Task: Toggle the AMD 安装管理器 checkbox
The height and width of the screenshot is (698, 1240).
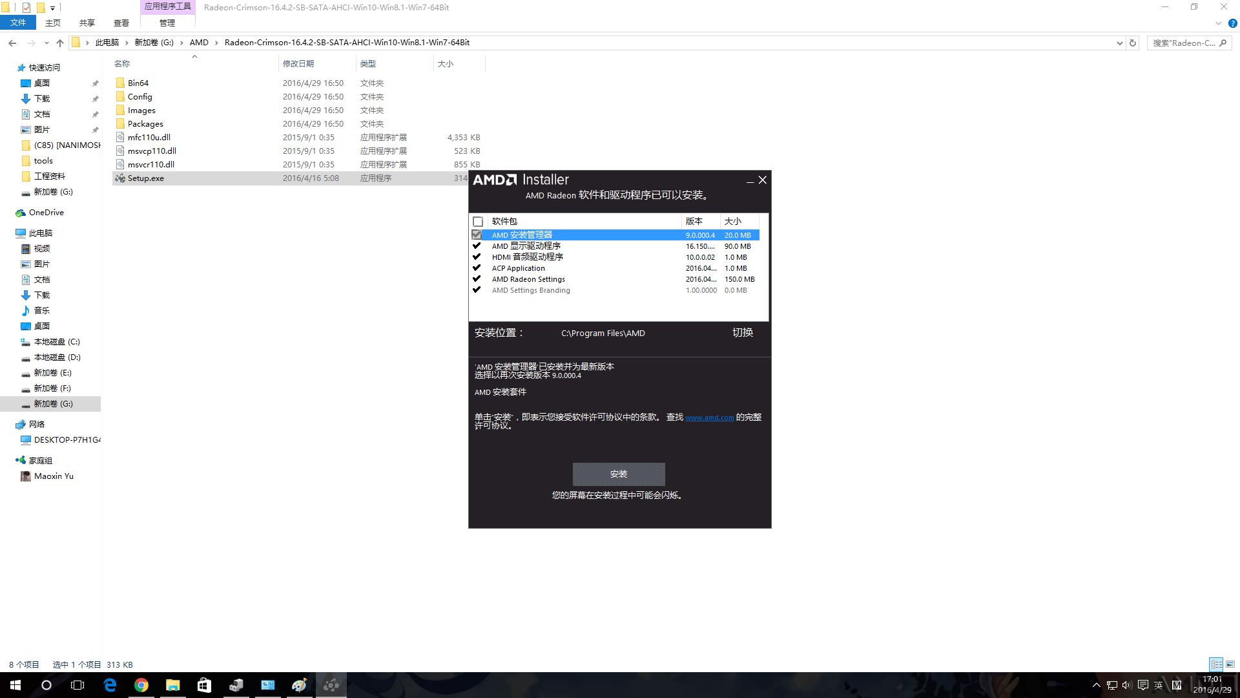Action: coord(477,235)
